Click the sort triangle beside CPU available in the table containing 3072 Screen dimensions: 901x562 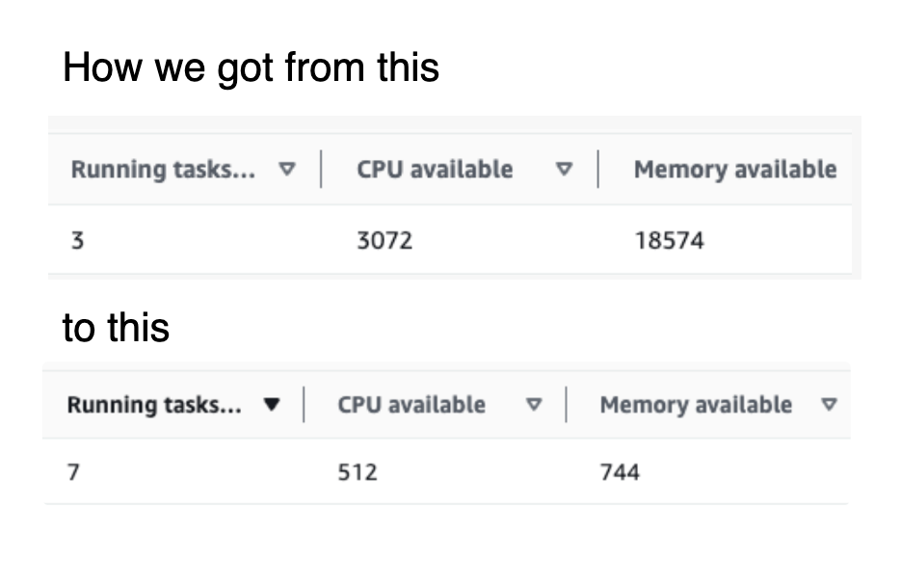pyautogui.click(x=565, y=169)
